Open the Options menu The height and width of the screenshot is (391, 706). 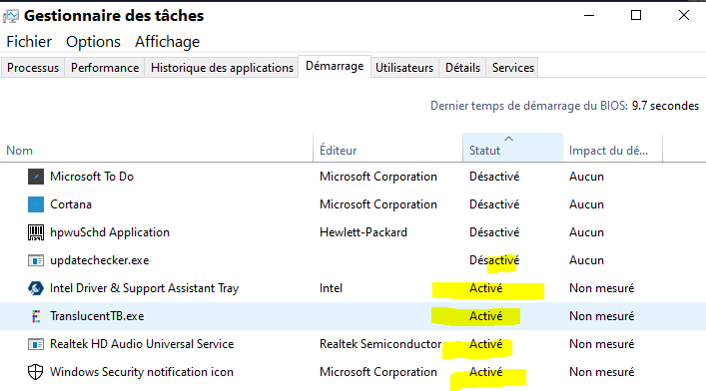point(93,42)
